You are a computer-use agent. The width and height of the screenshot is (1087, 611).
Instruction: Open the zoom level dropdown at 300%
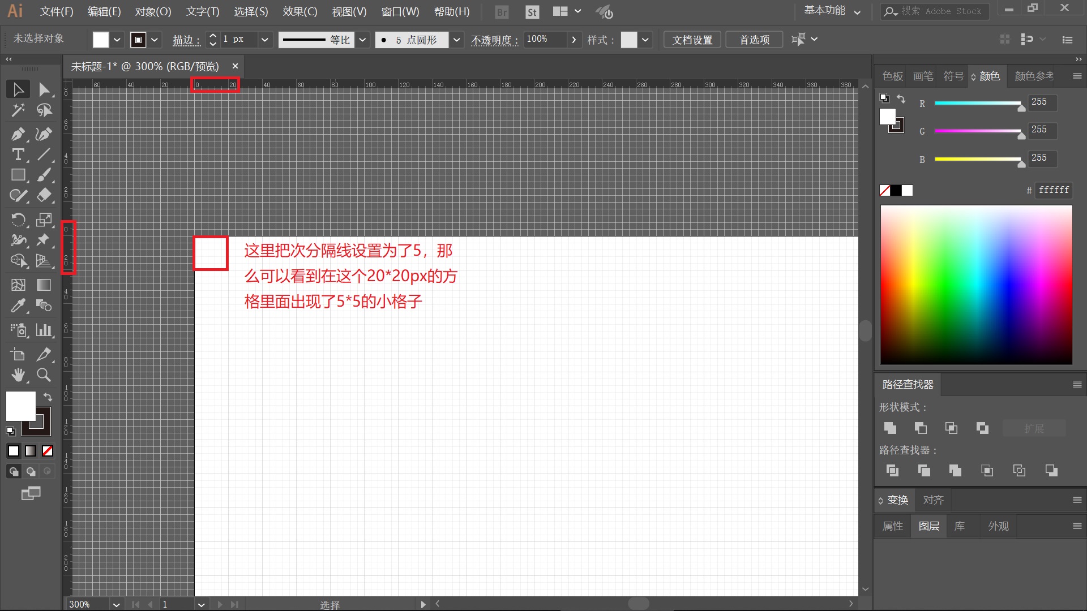click(x=116, y=604)
